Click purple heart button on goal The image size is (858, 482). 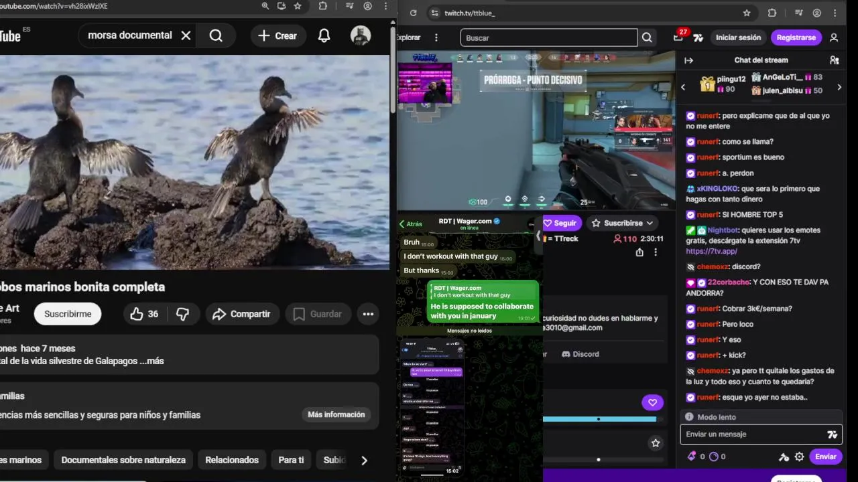coord(652,402)
